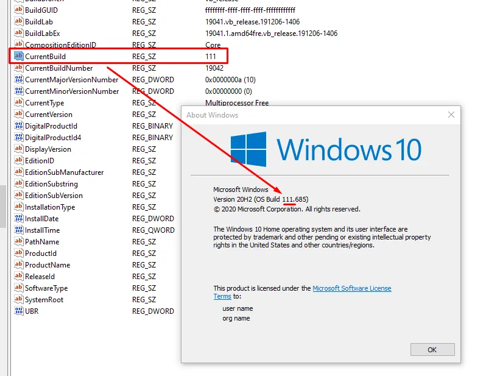The image size is (486, 376).
Task: Select the UBR DWORD icon
Action: [x=19, y=311]
